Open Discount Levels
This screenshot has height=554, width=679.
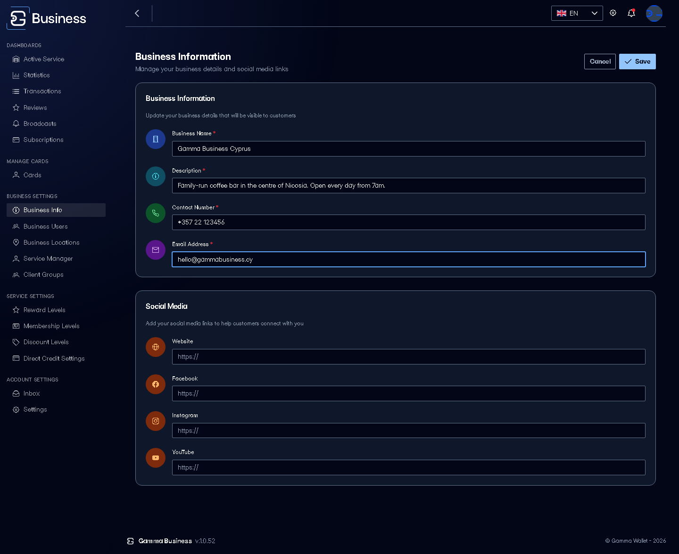coord(56,342)
